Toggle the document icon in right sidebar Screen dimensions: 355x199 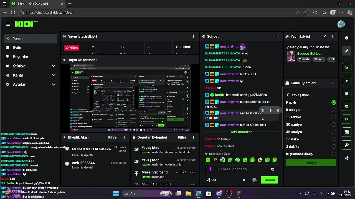(x=347, y=93)
